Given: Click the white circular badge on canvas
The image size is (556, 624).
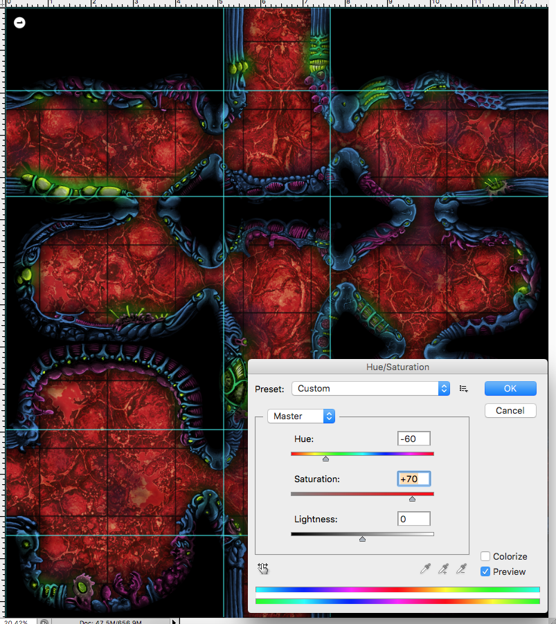Looking at the screenshot, I should [19, 23].
